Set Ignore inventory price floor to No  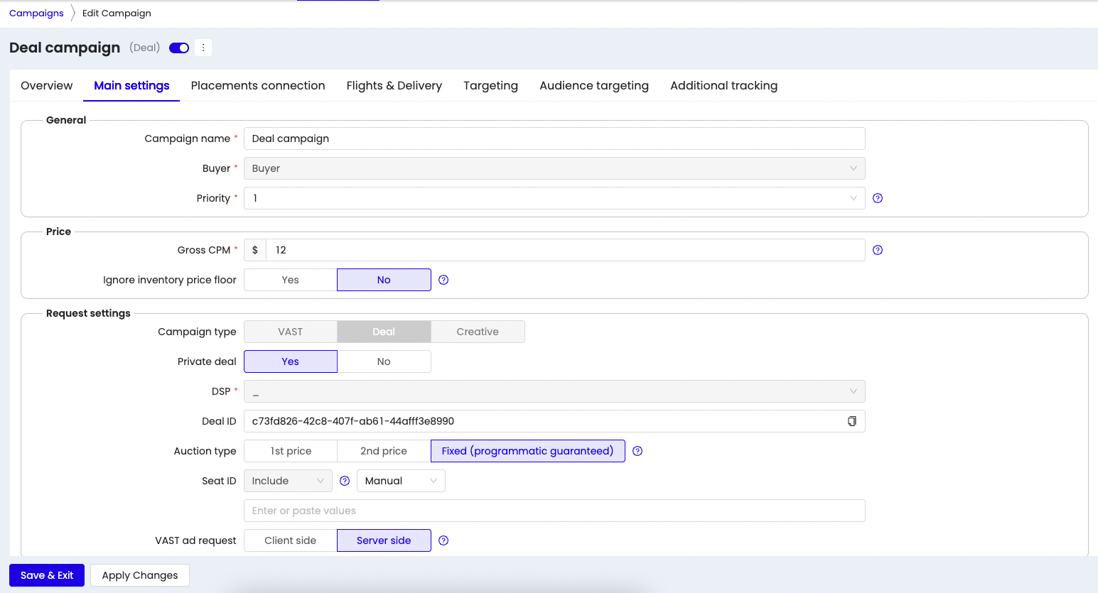tap(384, 280)
